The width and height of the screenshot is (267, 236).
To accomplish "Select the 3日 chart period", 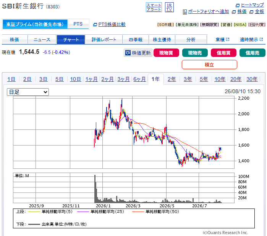I will (x=44, y=79).
